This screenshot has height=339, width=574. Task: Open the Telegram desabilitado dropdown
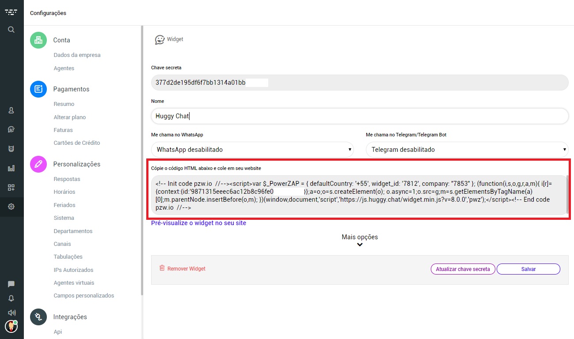point(467,150)
